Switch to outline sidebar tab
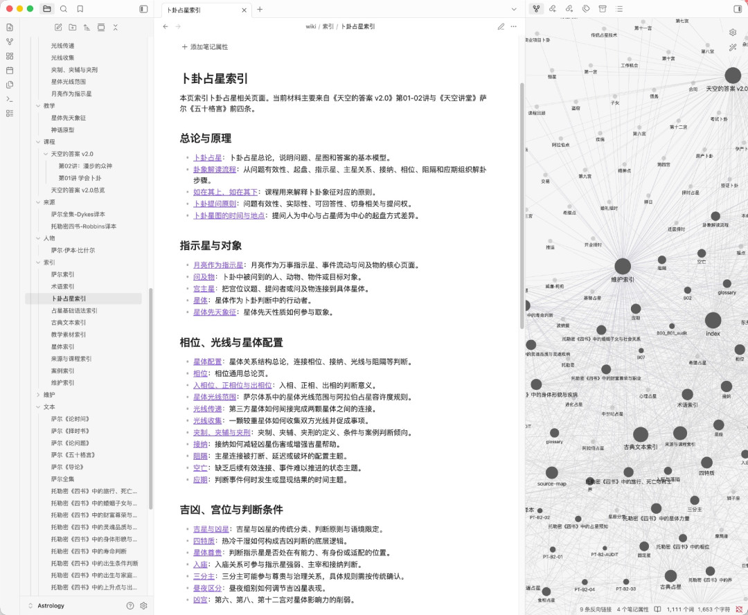The height and width of the screenshot is (615, 748). click(x=619, y=8)
